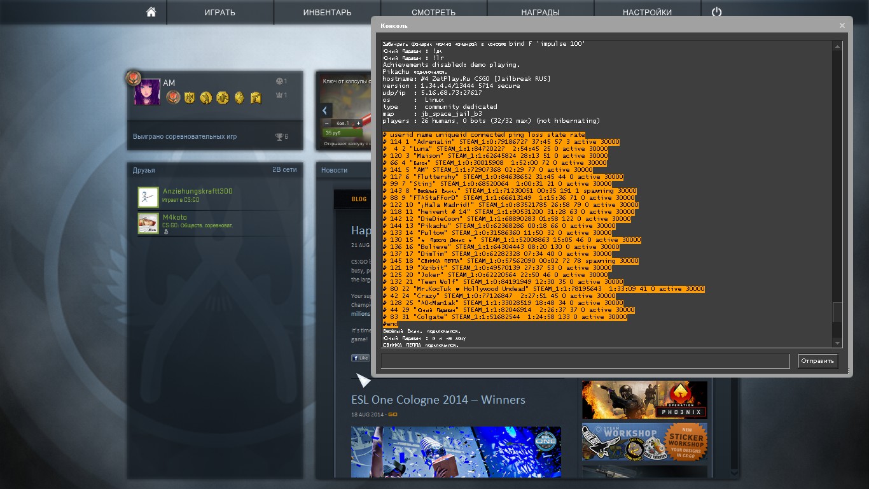Select the НАГРАДЫ menu item
The image size is (869, 489).
[x=540, y=12]
